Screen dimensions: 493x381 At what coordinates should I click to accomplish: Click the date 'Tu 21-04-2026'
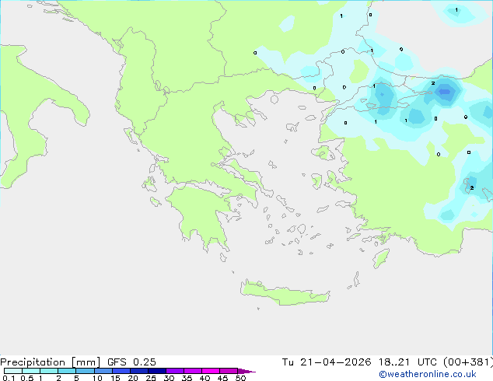tap(327, 362)
